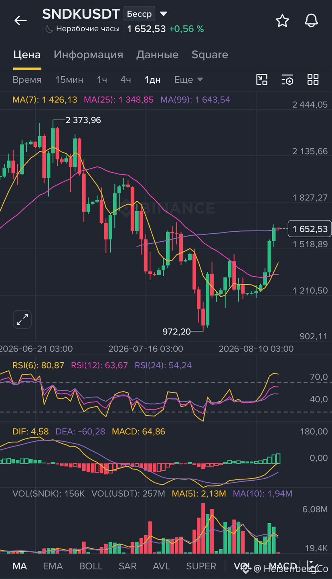332x579 pixels.
Task: Tap the low marker 972,20 on chart
Action: [177, 331]
